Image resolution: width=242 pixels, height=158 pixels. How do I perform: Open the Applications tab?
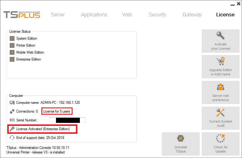94,15
